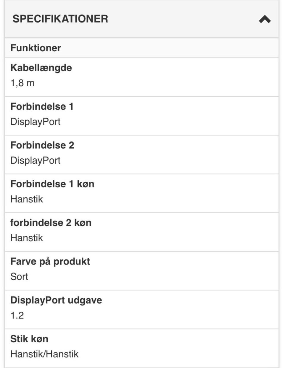Click Hanstik value under forbindelse 2 køn
The image size is (284, 368).
pyautogui.click(x=27, y=238)
